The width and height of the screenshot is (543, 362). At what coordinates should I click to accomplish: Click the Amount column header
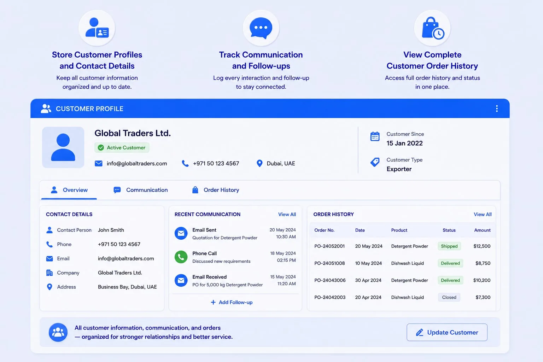(x=482, y=230)
